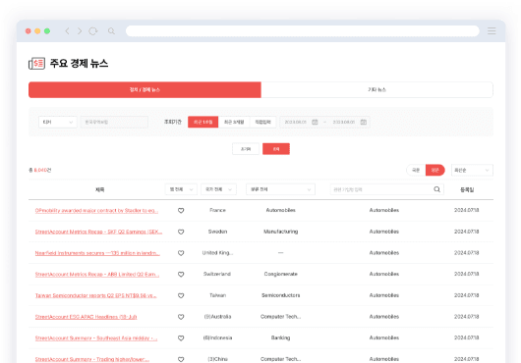Click the keyword input next to ticker dropdown
The height and width of the screenshot is (363, 521).
pyautogui.click(x=114, y=122)
